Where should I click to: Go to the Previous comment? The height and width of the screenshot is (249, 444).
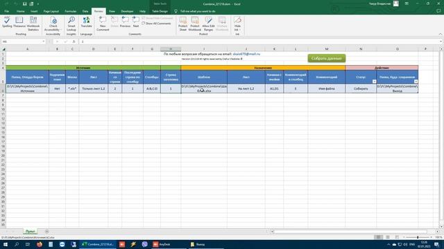pos(125,22)
